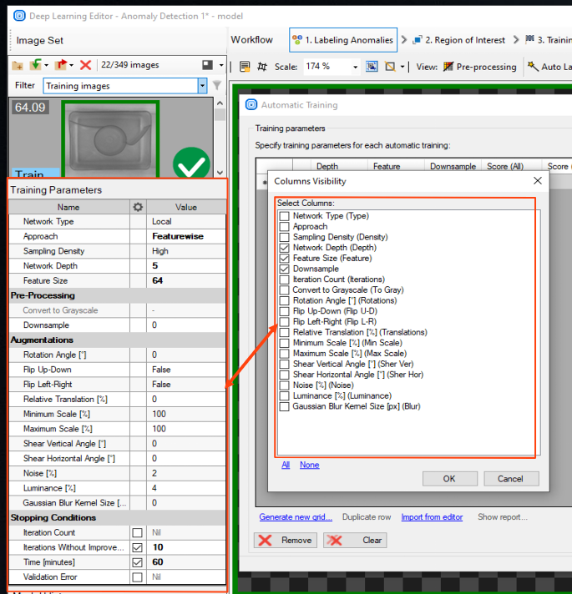Check Relative Translation (Translations) column
This screenshot has width=572, height=594.
284,333
